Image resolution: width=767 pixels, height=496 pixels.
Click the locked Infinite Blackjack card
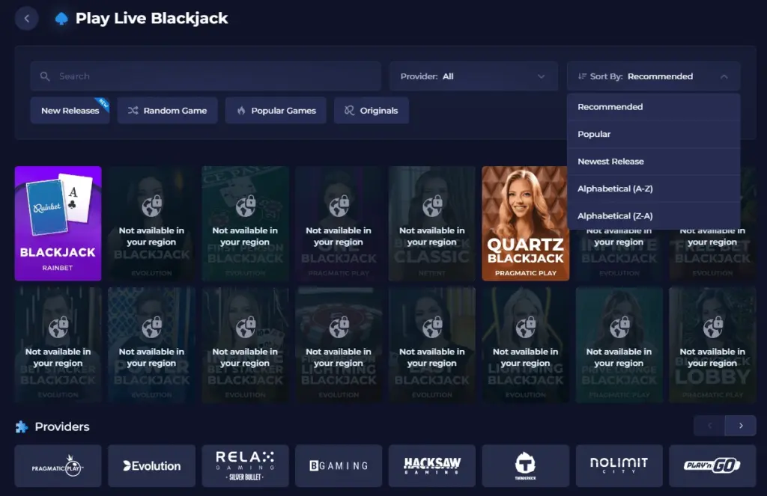[x=619, y=255]
